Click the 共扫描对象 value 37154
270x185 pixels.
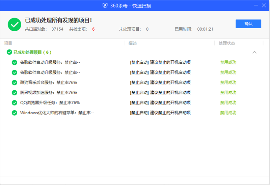pos(57,29)
